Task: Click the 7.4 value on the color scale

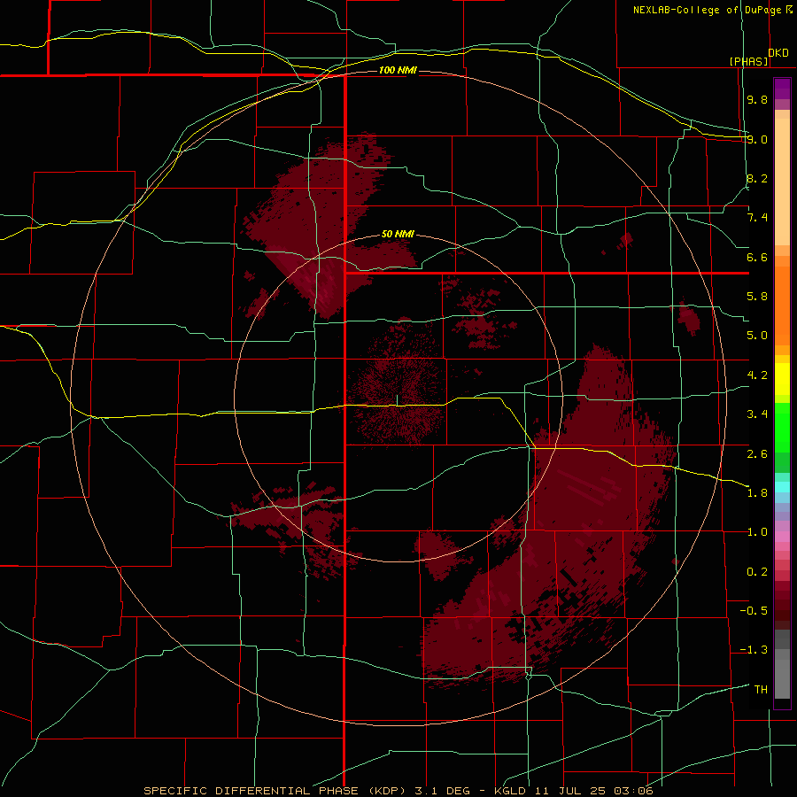Action: point(757,218)
